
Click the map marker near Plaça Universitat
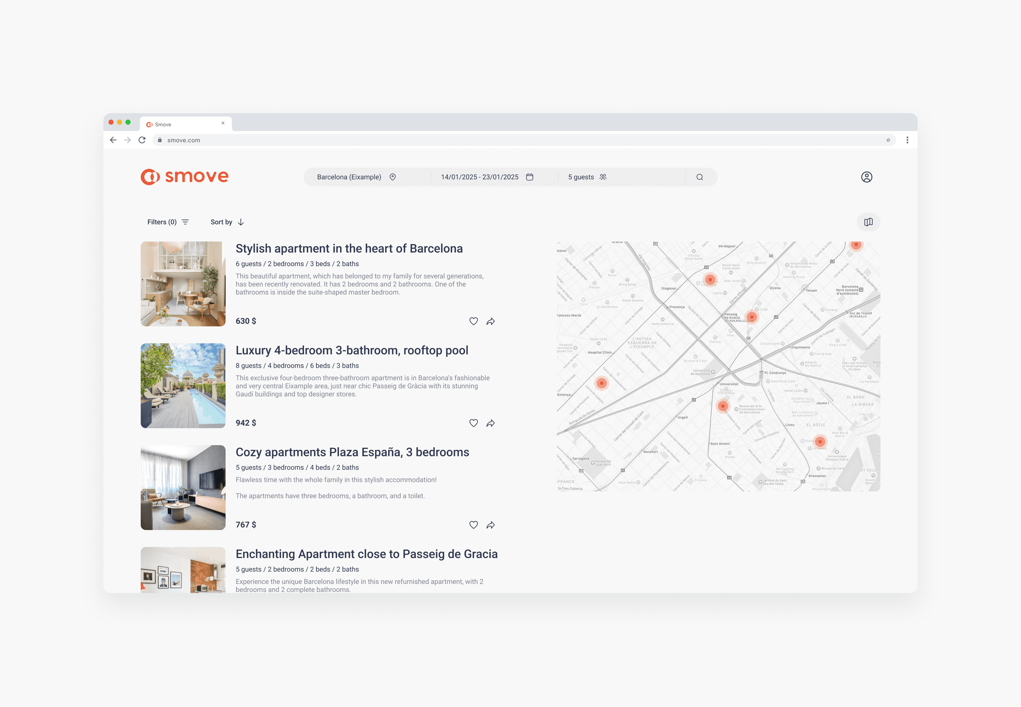(722, 406)
